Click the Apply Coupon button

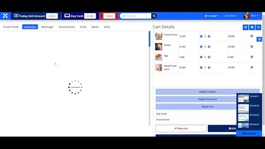(x=207, y=91)
